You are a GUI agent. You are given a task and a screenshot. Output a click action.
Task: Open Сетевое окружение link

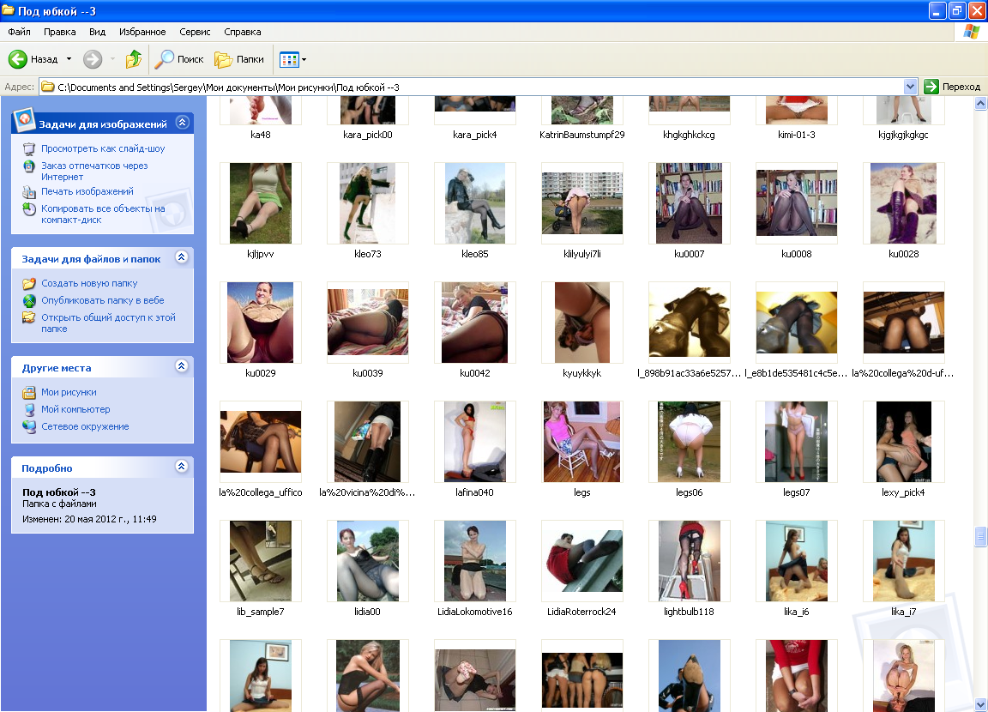click(x=85, y=426)
